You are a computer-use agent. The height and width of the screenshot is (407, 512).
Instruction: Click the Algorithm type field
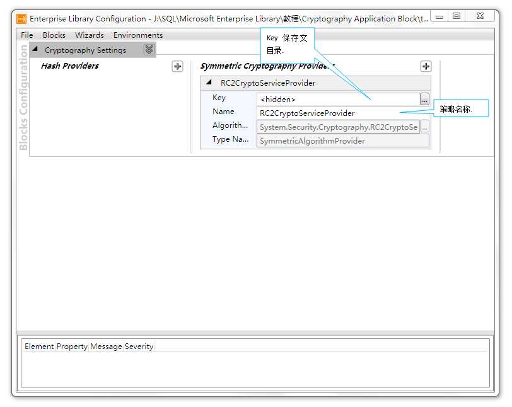click(338, 127)
